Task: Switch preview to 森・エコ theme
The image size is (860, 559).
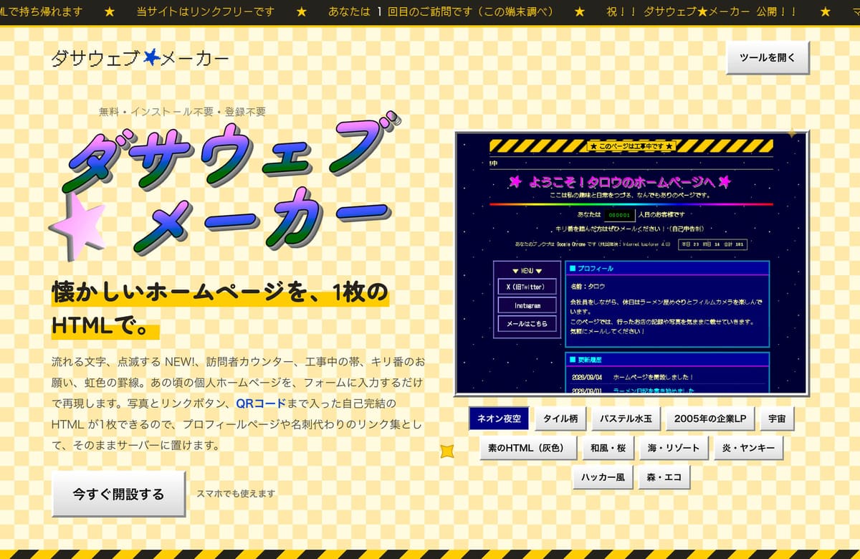Action: pyautogui.click(x=664, y=477)
